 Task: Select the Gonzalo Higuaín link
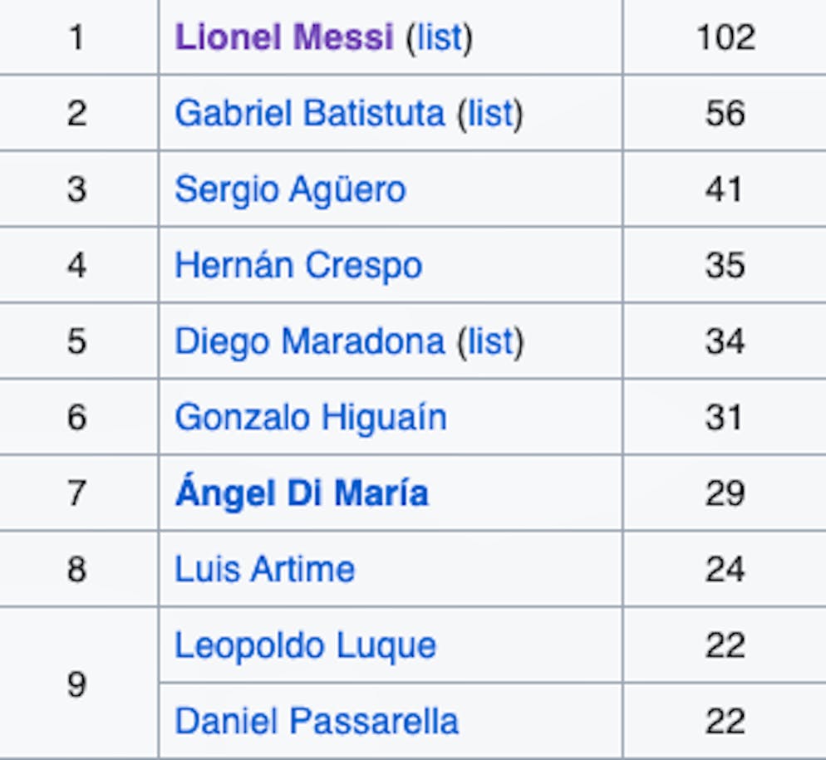tap(310, 417)
